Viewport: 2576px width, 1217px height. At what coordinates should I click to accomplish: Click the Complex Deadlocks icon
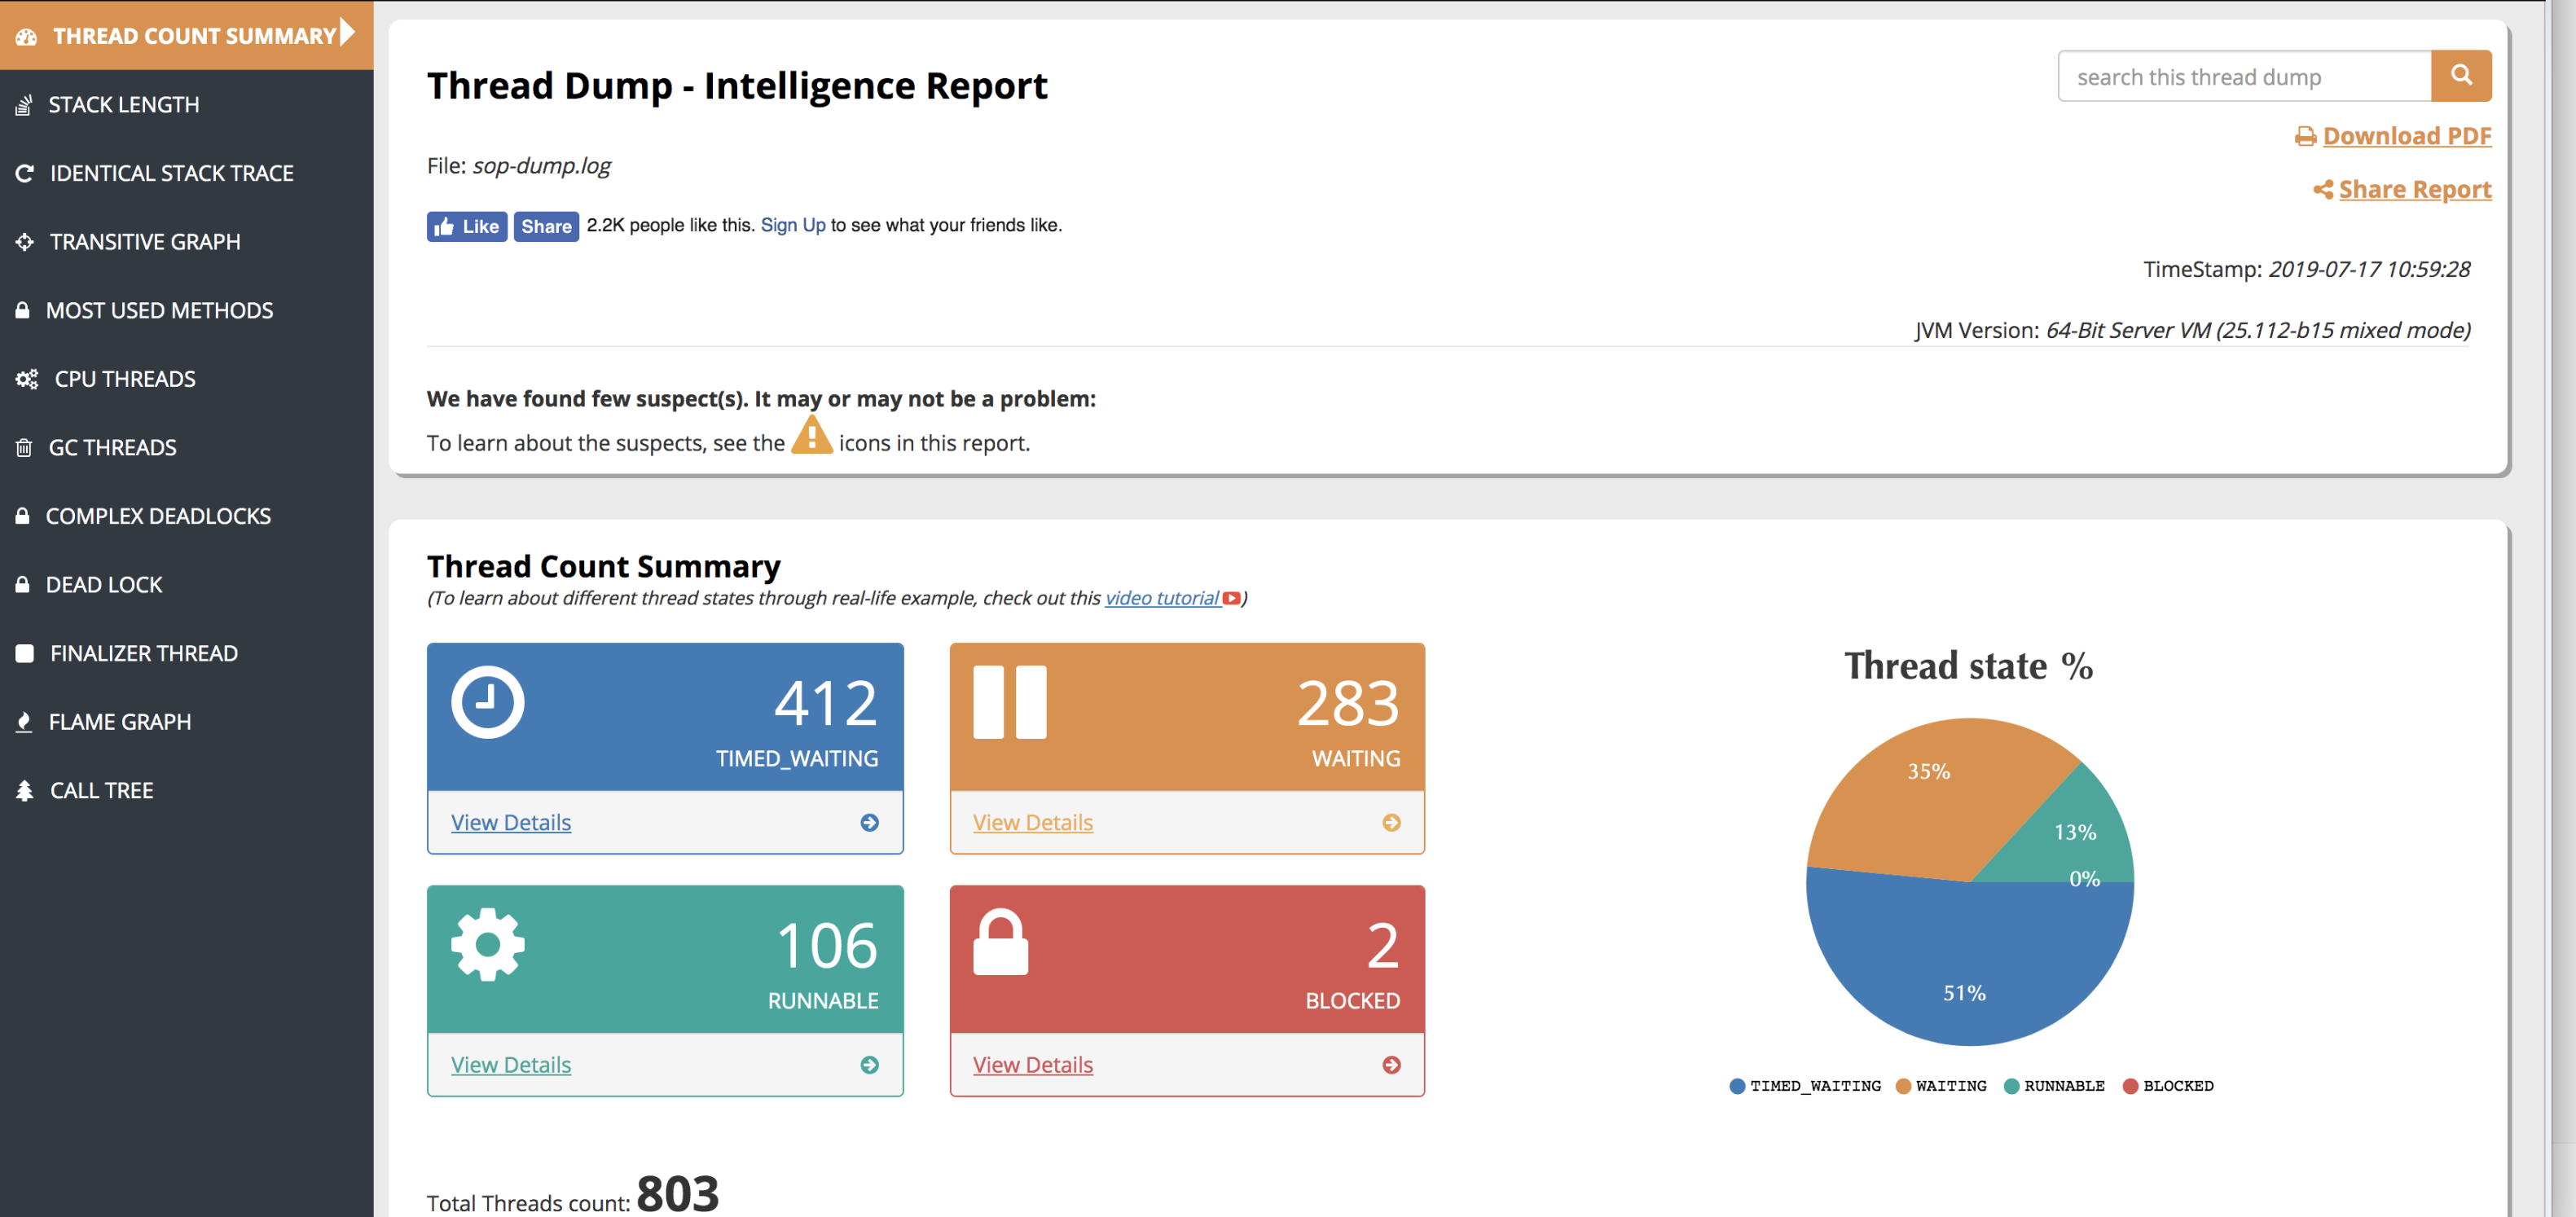[x=26, y=514]
